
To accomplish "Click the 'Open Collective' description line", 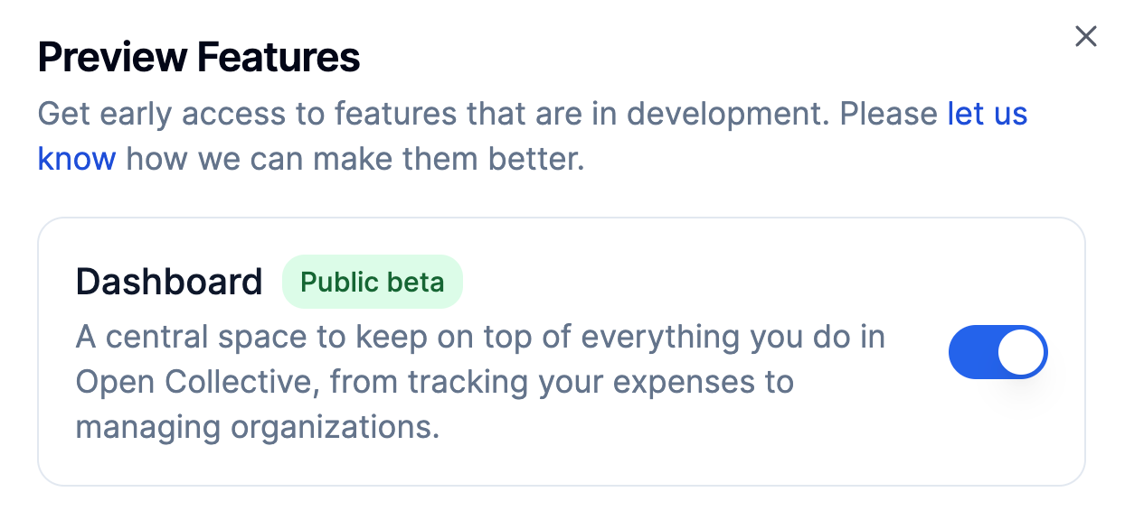I will point(434,382).
